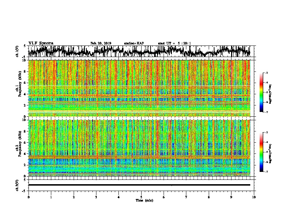
Task: Click the flat ch.3 voltage trace line
Action: (x=139, y=185)
